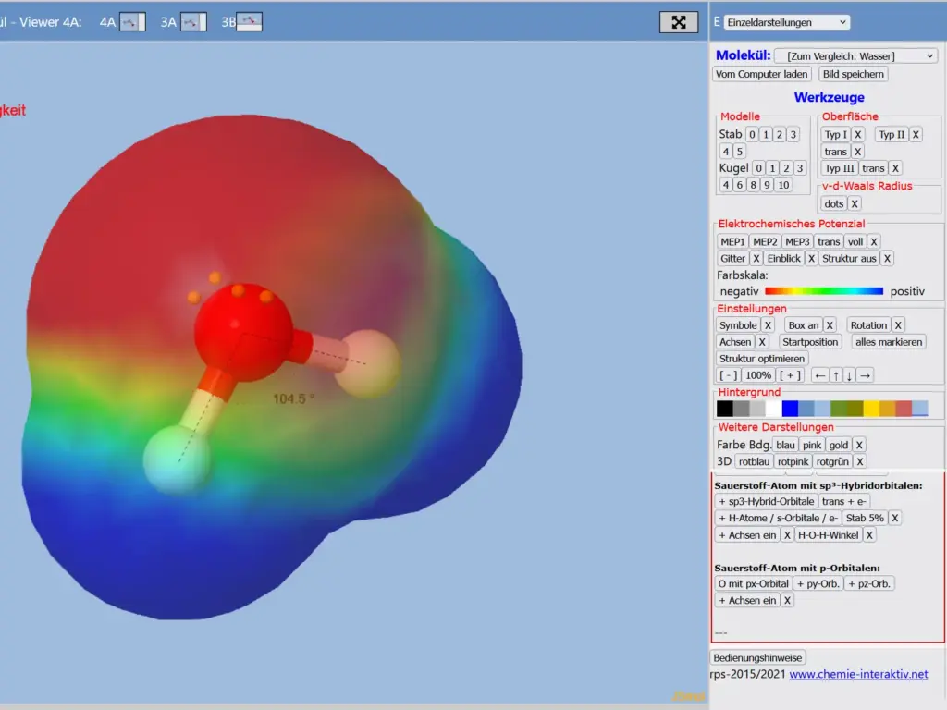Toggle the Gitter mesh display on
Viewport: 947px width, 710px height.
click(732, 259)
